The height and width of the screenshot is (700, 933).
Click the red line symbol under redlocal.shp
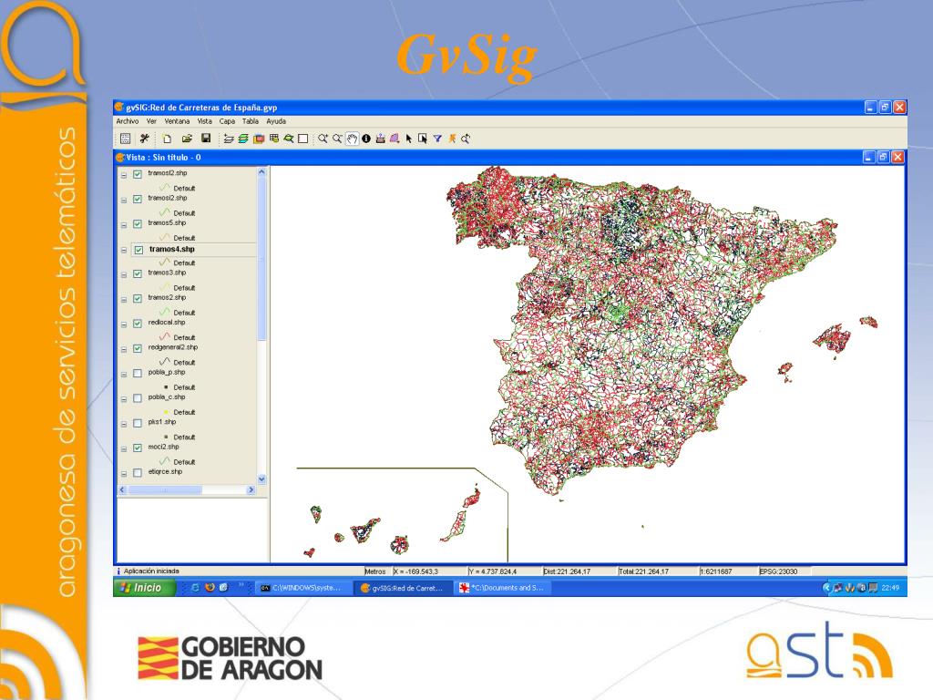164,337
